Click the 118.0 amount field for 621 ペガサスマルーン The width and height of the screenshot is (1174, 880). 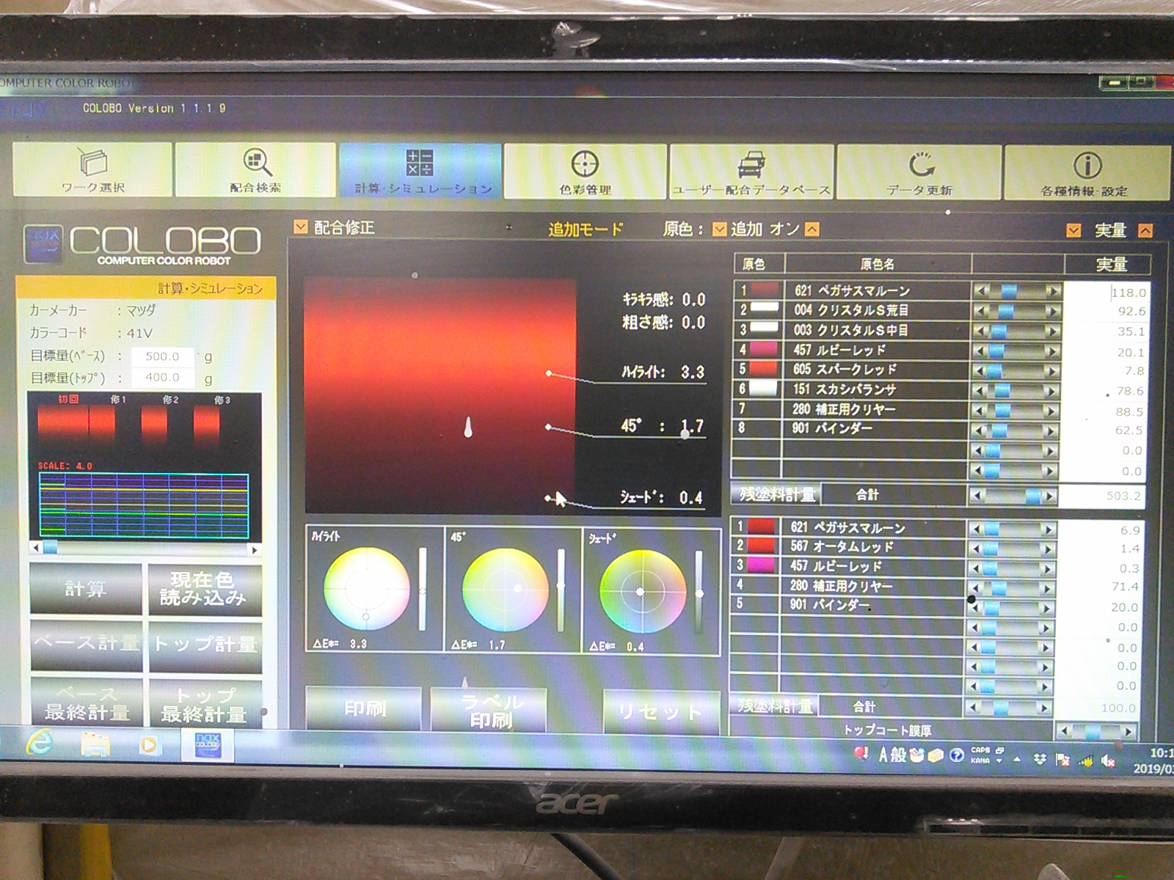click(x=1107, y=292)
